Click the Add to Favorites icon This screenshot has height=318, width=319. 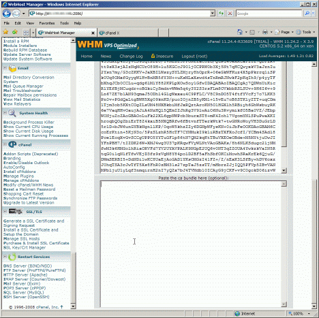pyautogui.click(x=15, y=32)
